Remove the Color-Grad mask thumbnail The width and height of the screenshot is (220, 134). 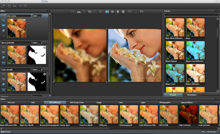pyautogui.click(x=45, y=74)
